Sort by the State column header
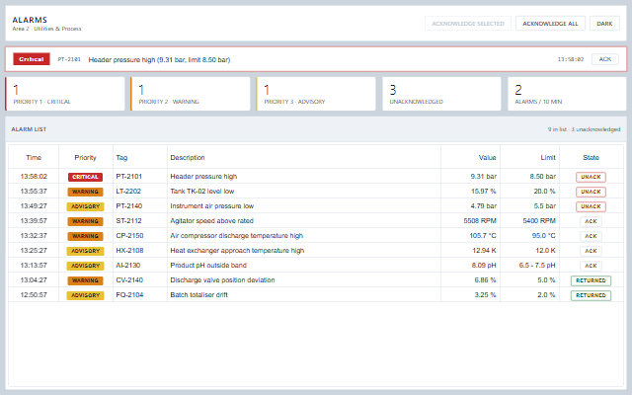 (x=591, y=158)
